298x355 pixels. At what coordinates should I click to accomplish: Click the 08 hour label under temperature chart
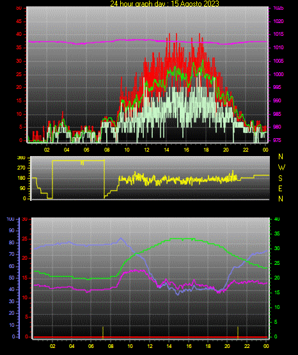click(x=111, y=346)
